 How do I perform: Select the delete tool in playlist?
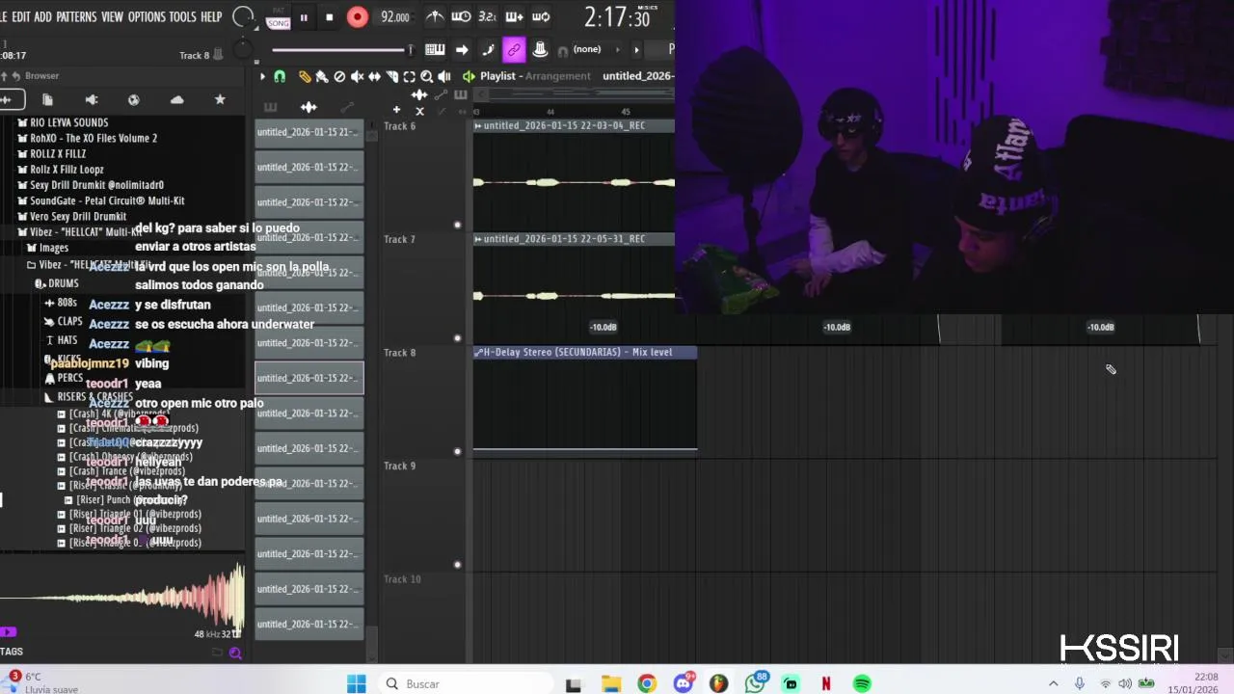pos(339,76)
